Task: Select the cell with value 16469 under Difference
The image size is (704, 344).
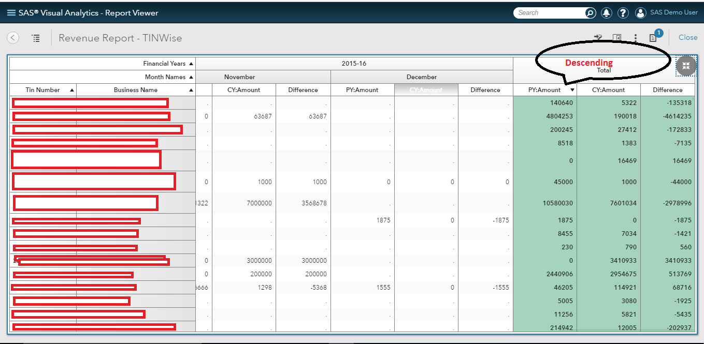Action: [668, 161]
